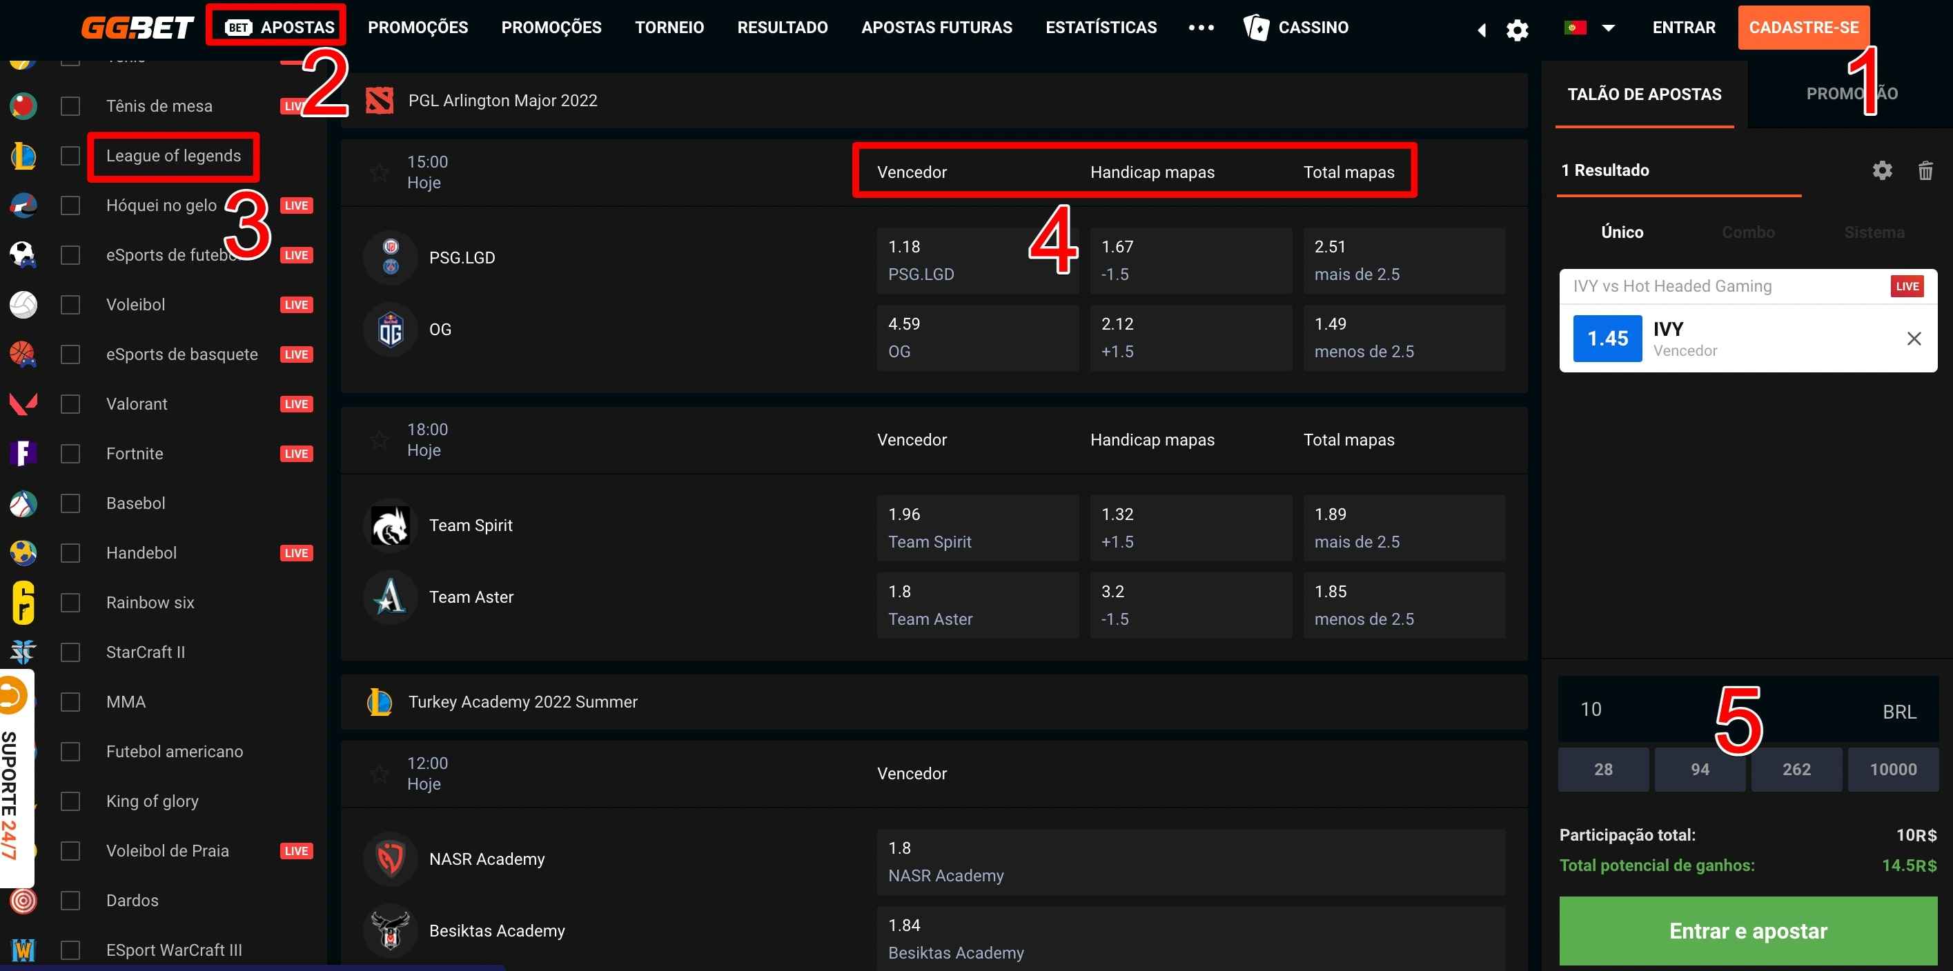
Task: Click the Dota 2 tournament icon
Action: (379, 100)
